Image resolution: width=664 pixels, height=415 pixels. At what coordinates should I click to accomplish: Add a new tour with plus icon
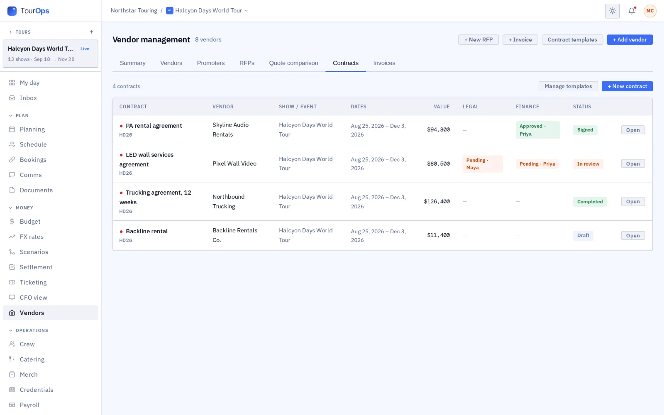click(x=91, y=32)
